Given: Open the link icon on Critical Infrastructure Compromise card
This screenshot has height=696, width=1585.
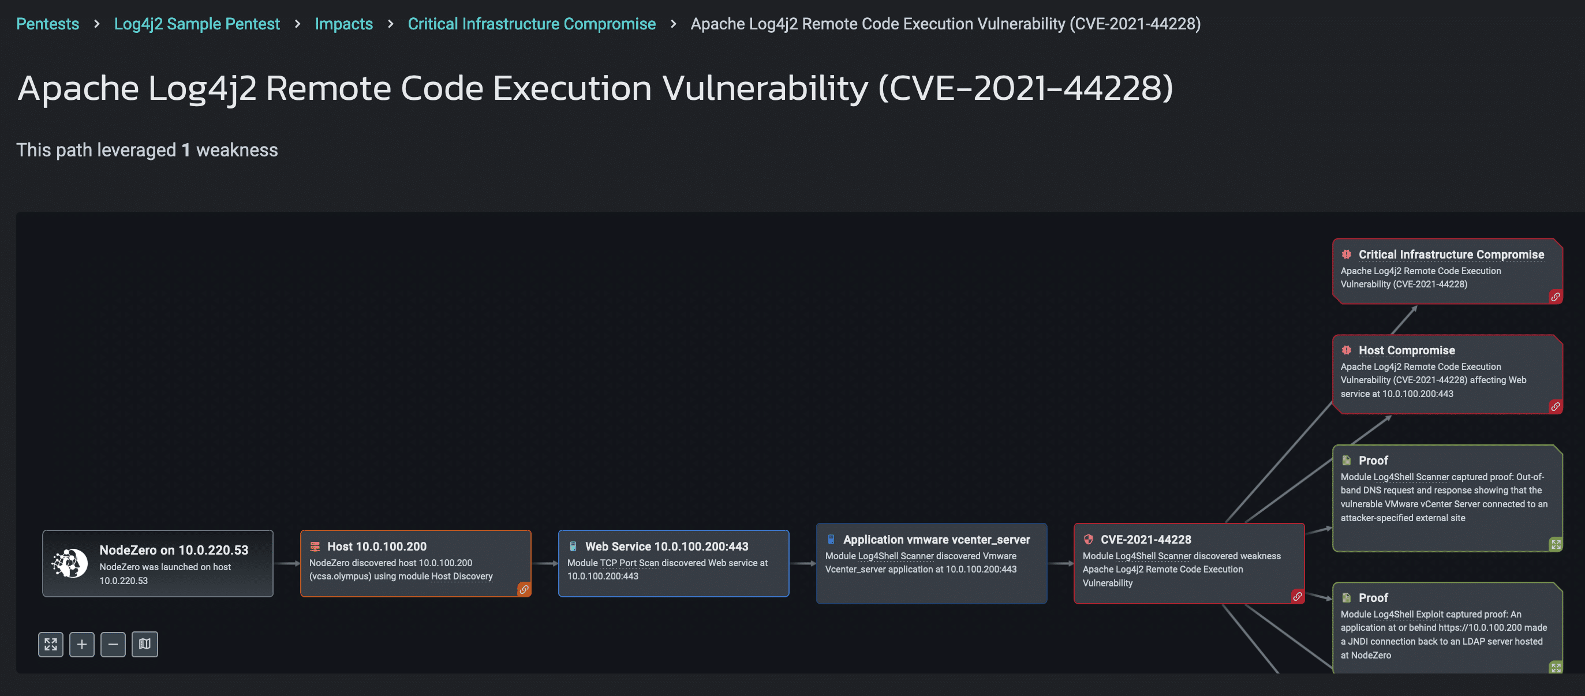Looking at the screenshot, I should click(1556, 297).
